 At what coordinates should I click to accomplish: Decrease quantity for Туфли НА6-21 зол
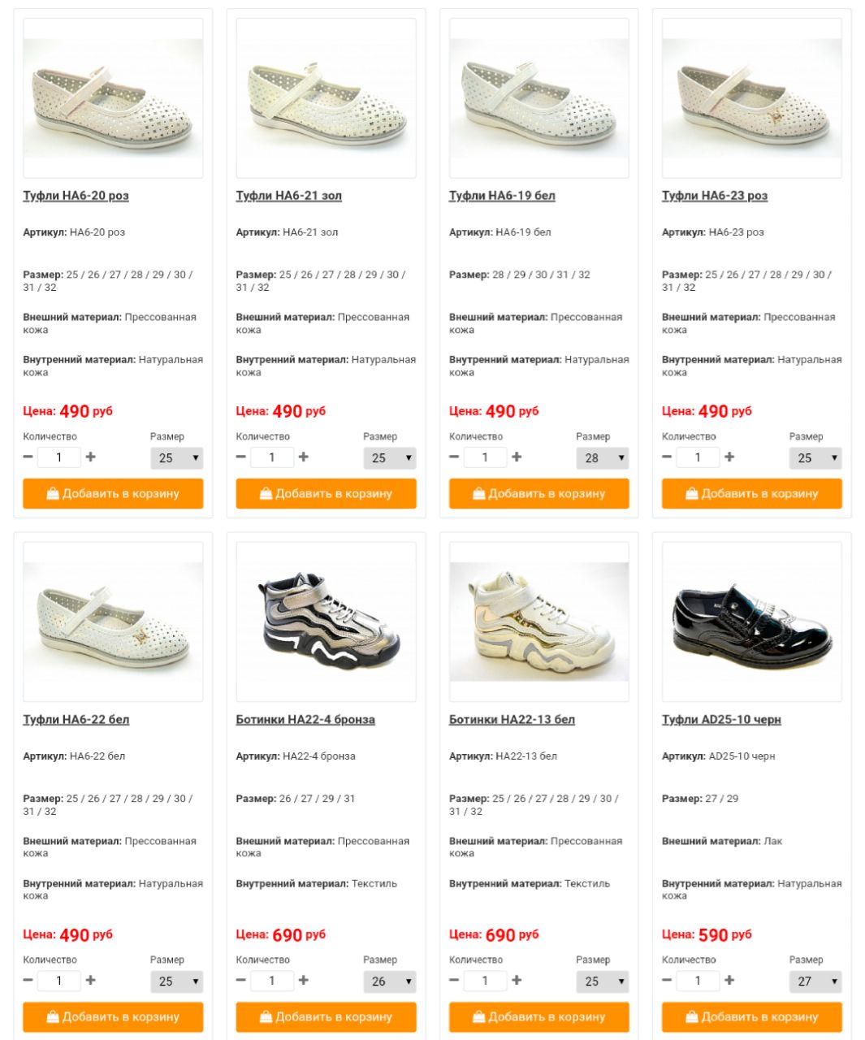tap(241, 457)
